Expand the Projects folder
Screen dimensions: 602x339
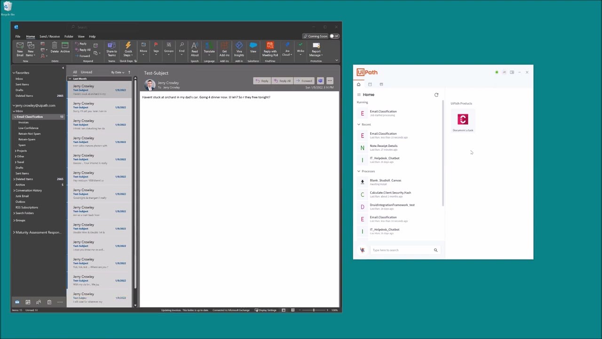tap(16, 151)
